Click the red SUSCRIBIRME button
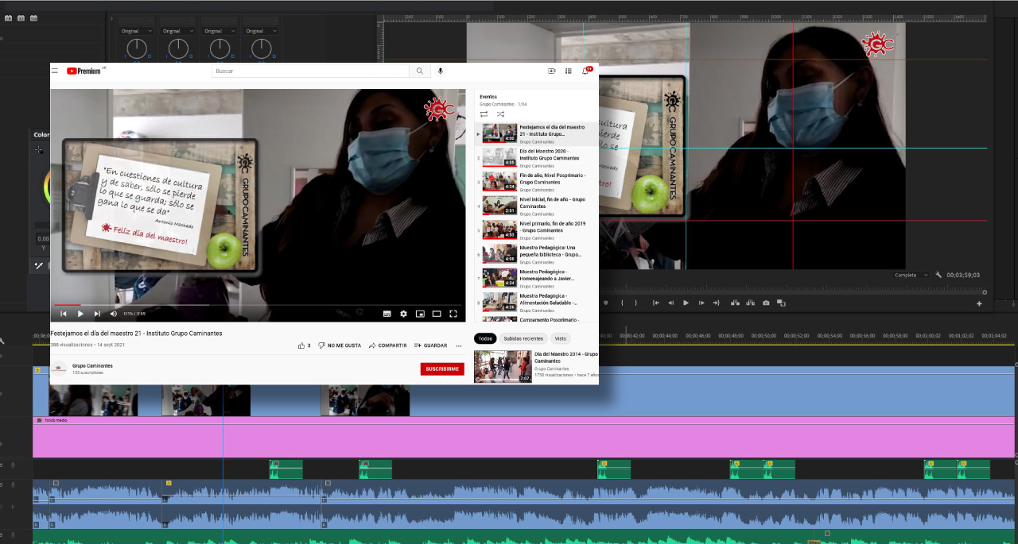1018x544 pixels. coord(442,368)
